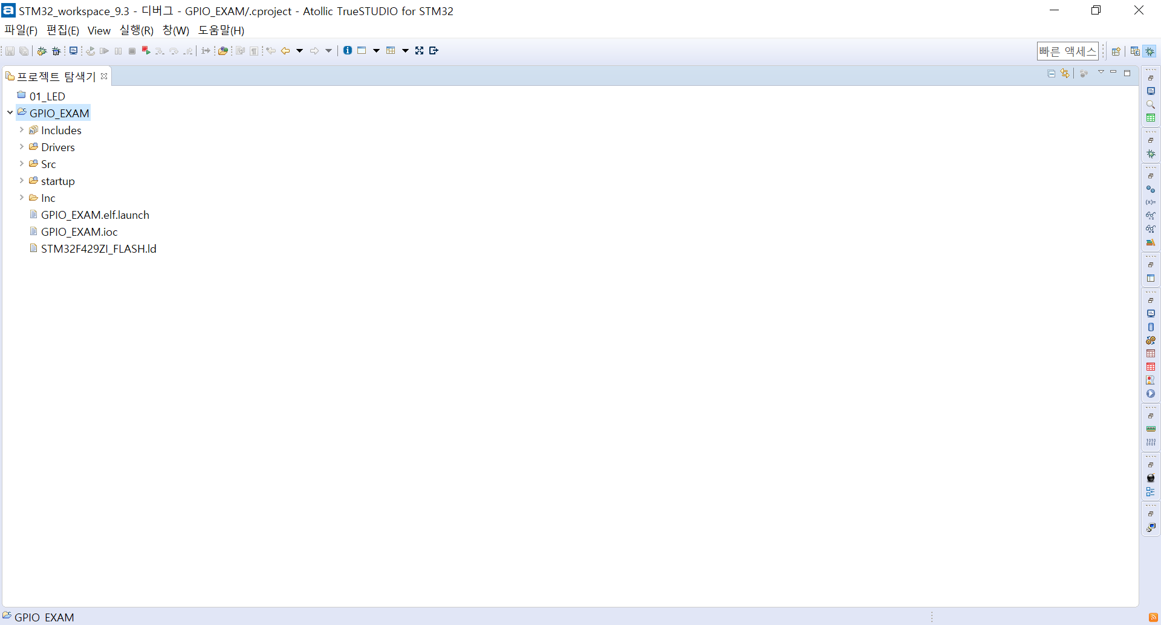
Task: Maximize the Project Explorer panel
Action: [1127, 73]
